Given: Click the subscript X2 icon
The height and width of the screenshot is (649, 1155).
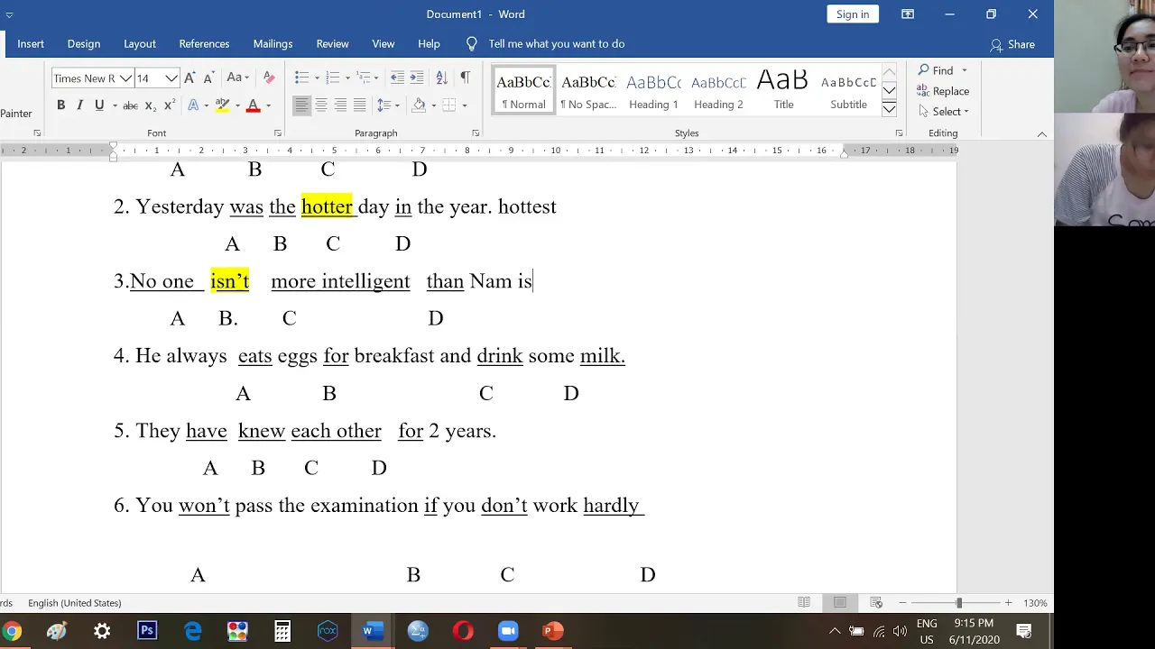Looking at the screenshot, I should 151,105.
